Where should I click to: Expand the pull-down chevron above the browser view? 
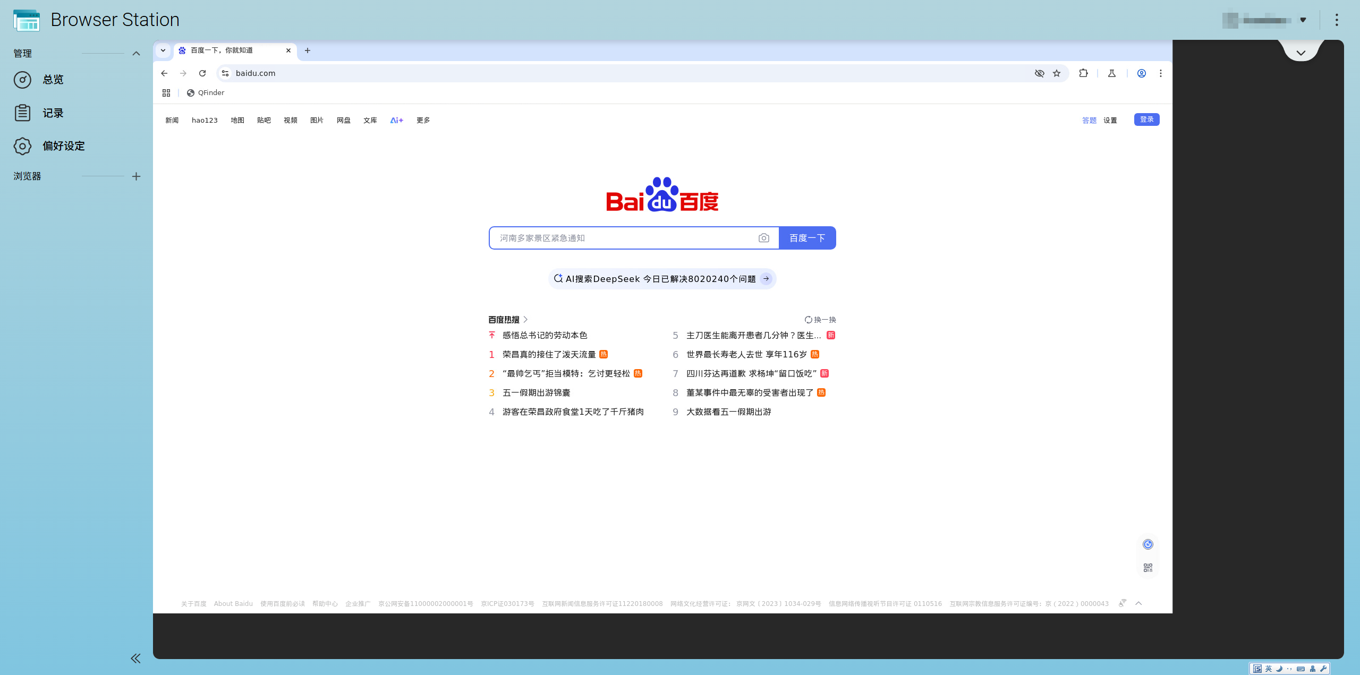[1300, 53]
